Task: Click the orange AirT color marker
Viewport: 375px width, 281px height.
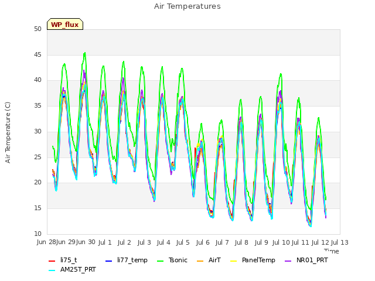Action: [200, 261]
